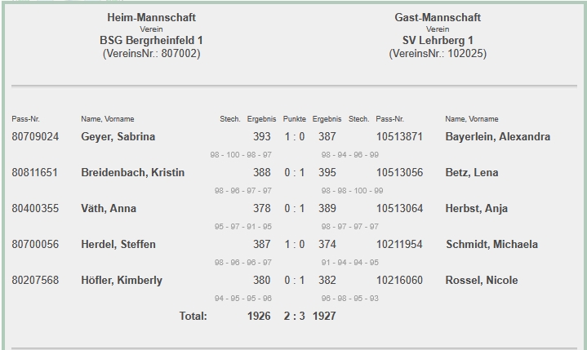Click pass number 80709024
This screenshot has width=587, height=350.
point(35,137)
